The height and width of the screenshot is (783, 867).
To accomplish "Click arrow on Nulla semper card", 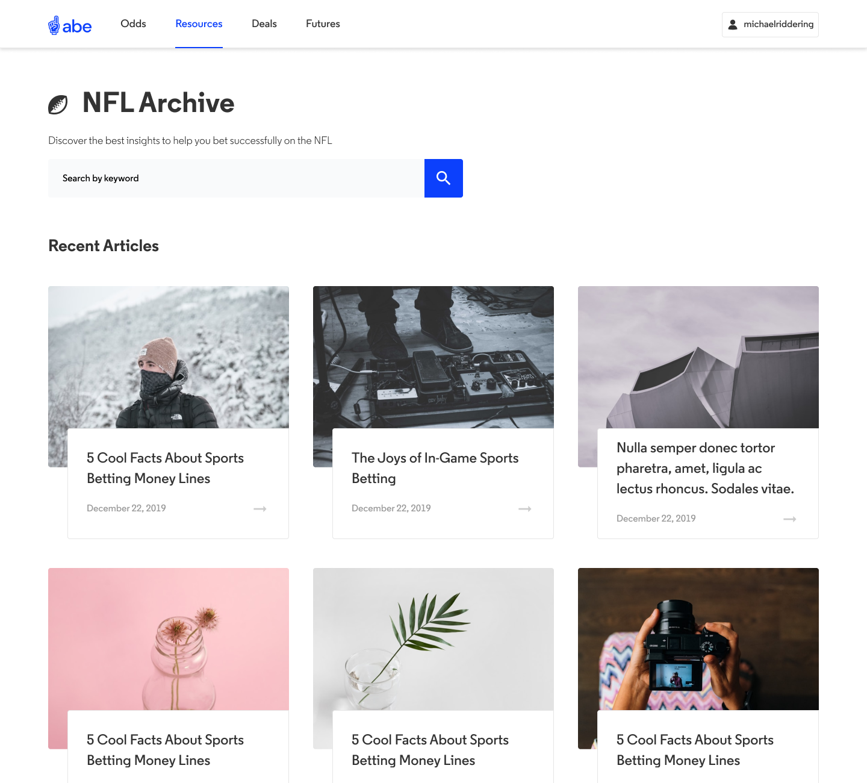I will pyautogui.click(x=790, y=519).
